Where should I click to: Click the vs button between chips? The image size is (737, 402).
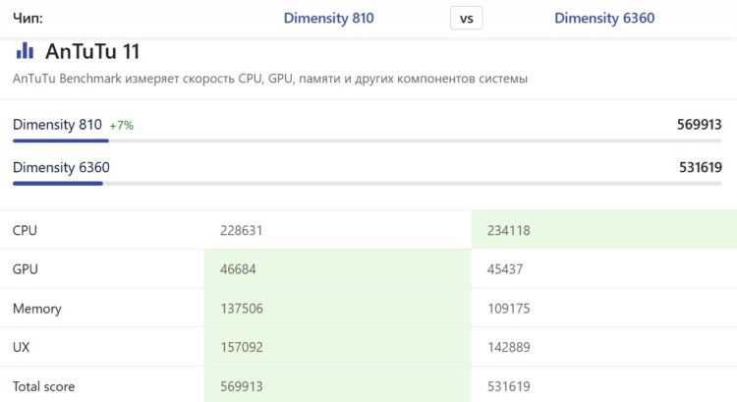coord(466,19)
